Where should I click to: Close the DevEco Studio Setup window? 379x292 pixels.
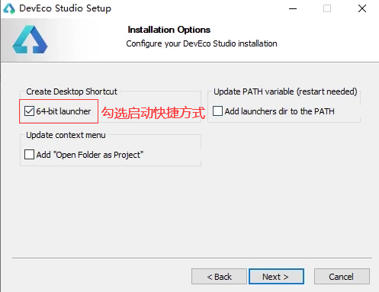pos(362,8)
